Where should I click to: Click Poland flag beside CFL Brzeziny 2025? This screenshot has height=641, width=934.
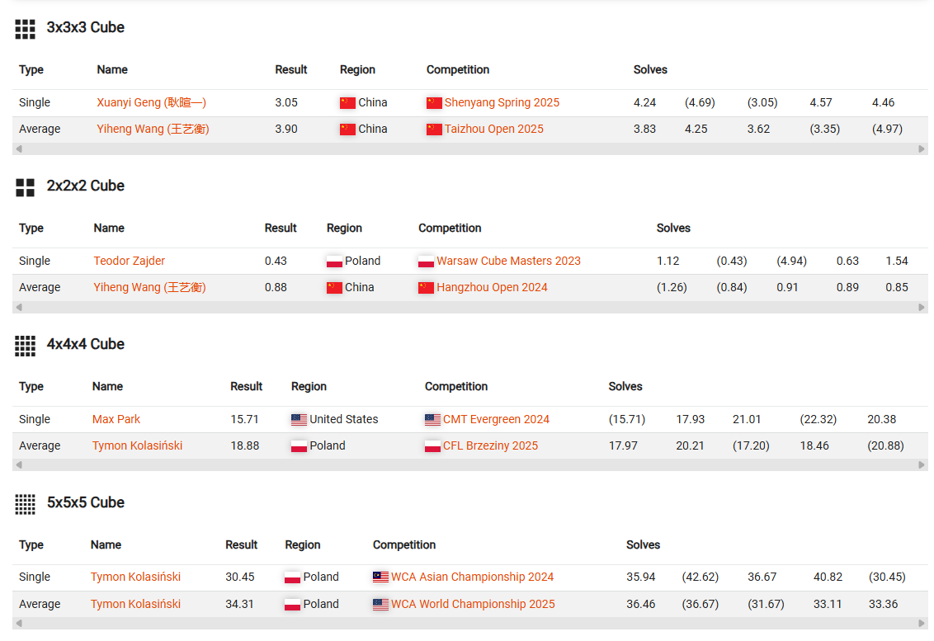tap(432, 446)
